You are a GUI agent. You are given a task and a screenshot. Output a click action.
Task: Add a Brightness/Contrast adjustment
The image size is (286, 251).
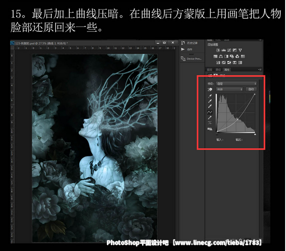pyautogui.click(x=218, y=50)
